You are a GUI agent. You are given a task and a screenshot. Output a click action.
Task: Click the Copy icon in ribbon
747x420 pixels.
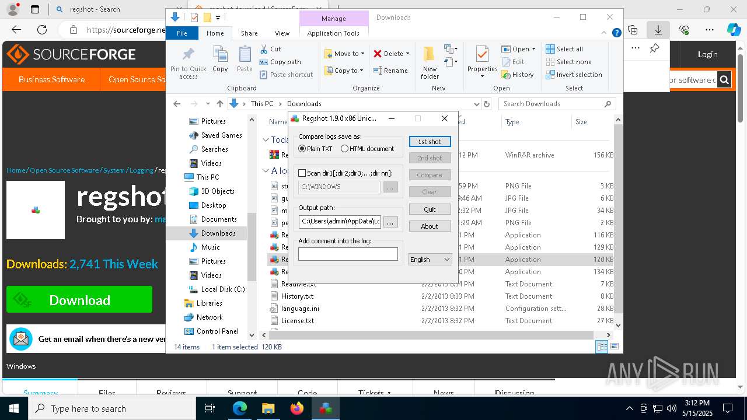click(x=220, y=55)
